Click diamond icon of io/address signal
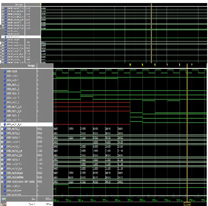Viewport: 208px width, 206px height. tap(5, 177)
